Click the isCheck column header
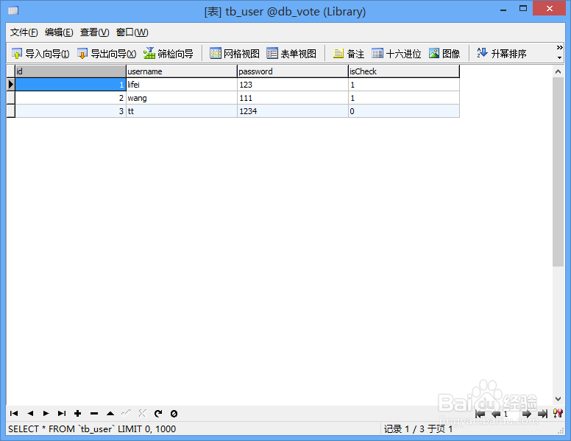Image resolution: width=571 pixels, height=441 pixels. [x=404, y=71]
